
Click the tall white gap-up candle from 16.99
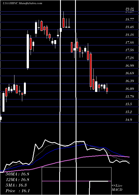pyautogui.click(x=28, y=50)
